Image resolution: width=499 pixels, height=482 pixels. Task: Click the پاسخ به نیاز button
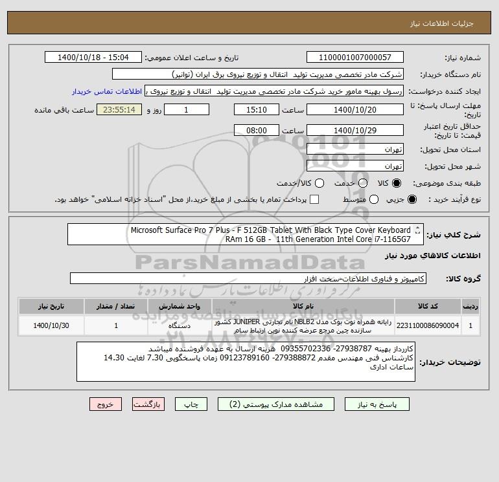click(377, 404)
